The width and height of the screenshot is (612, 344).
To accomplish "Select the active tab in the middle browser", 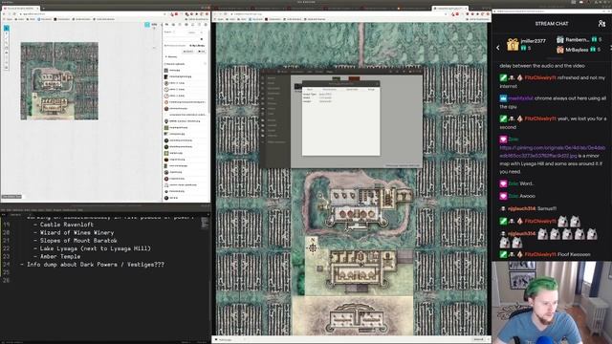I will pyautogui.click(x=449, y=9).
